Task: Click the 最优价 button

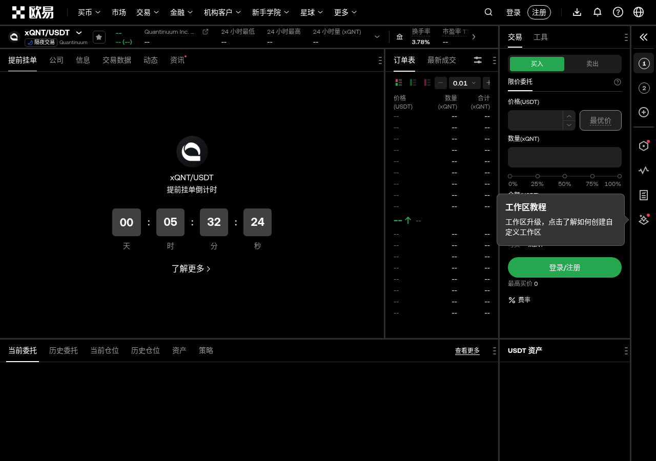Action: coord(601,120)
